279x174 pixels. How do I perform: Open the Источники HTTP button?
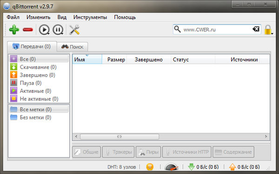(x=187, y=152)
